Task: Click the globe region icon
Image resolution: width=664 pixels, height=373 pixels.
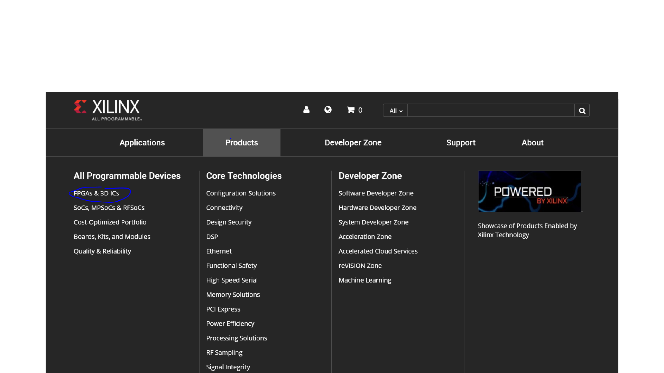Action: coord(328,110)
